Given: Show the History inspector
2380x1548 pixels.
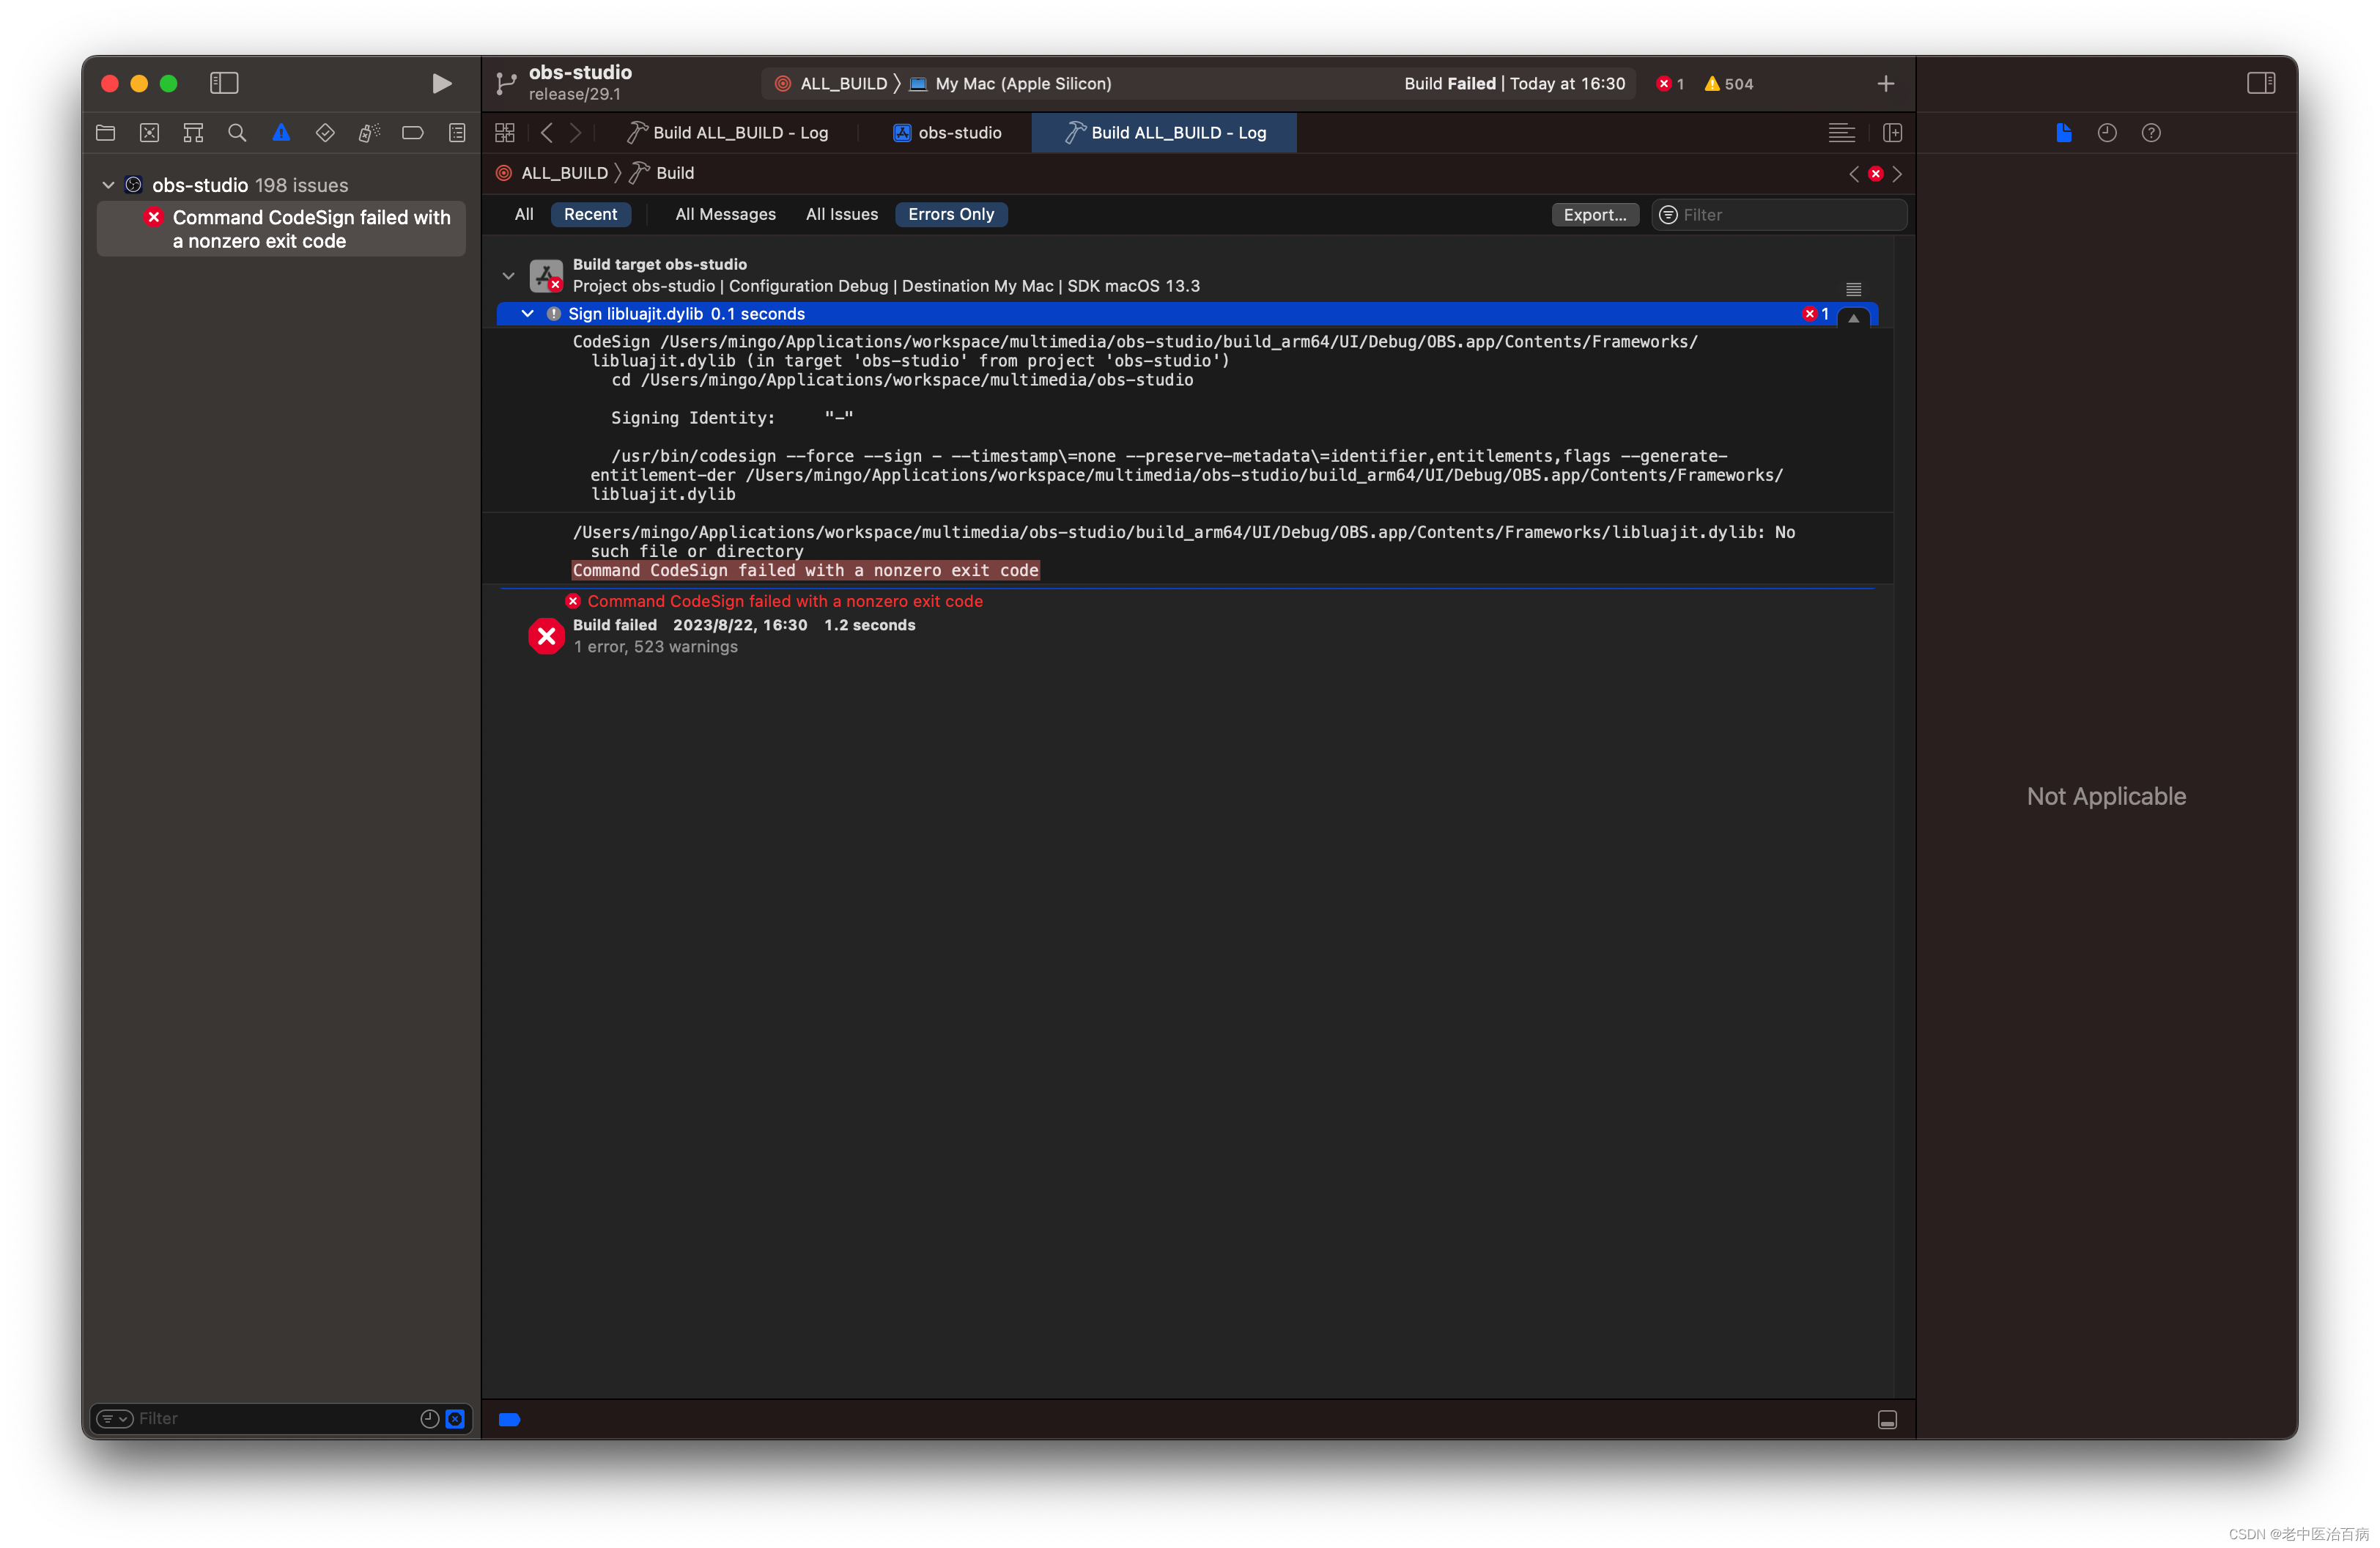Looking at the screenshot, I should 2107,133.
